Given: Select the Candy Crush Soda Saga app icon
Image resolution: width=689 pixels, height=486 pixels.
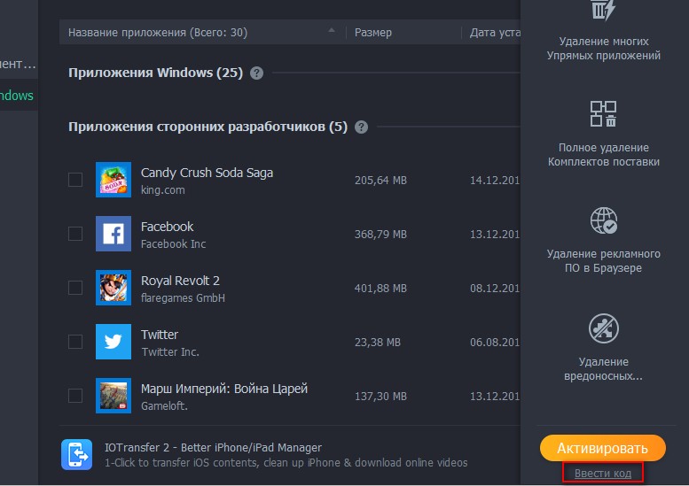Looking at the screenshot, I should coord(114,180).
